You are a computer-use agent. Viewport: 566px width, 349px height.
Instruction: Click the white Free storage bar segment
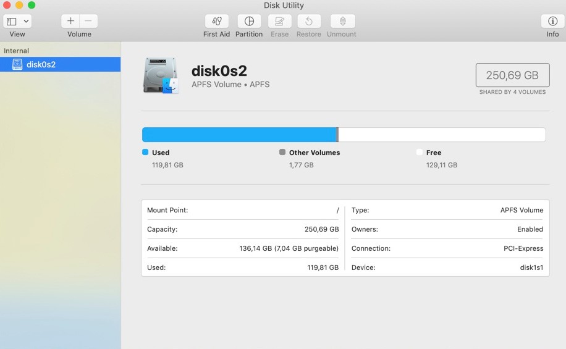click(442, 135)
